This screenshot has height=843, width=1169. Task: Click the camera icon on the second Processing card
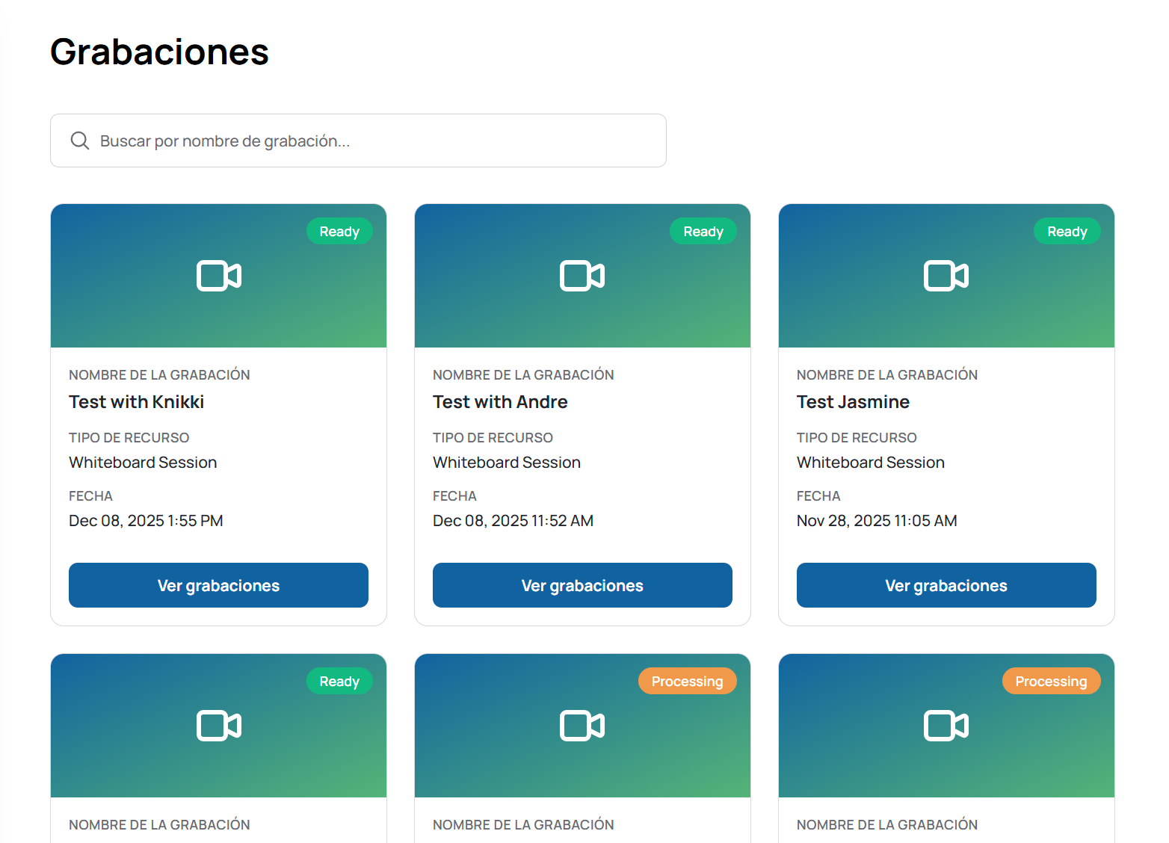coord(946,725)
